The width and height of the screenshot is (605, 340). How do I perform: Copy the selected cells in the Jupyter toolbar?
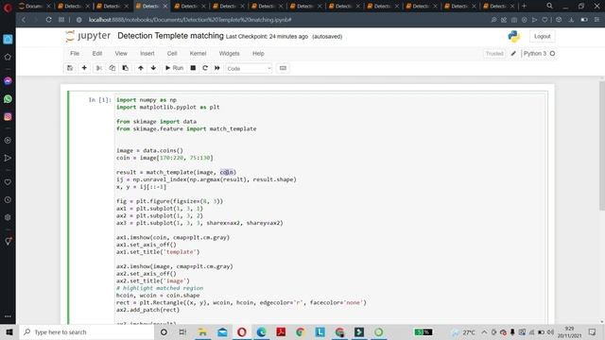pyautogui.click(x=112, y=68)
